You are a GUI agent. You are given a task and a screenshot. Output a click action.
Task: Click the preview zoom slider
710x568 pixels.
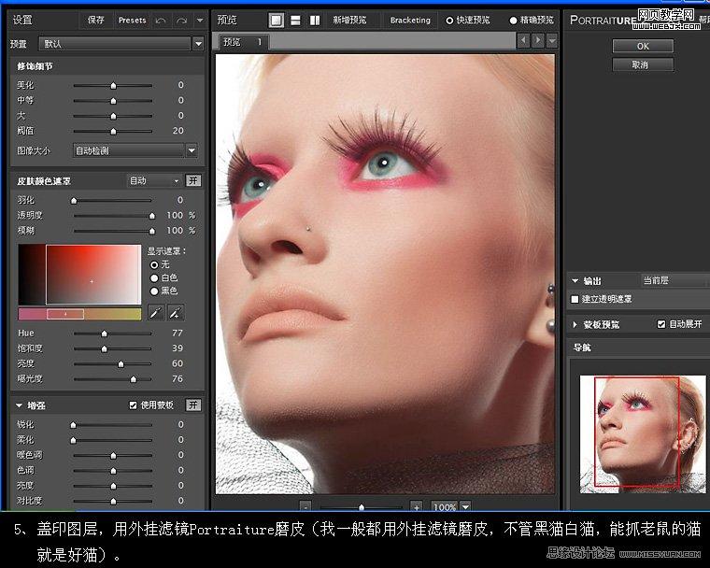[x=361, y=507]
